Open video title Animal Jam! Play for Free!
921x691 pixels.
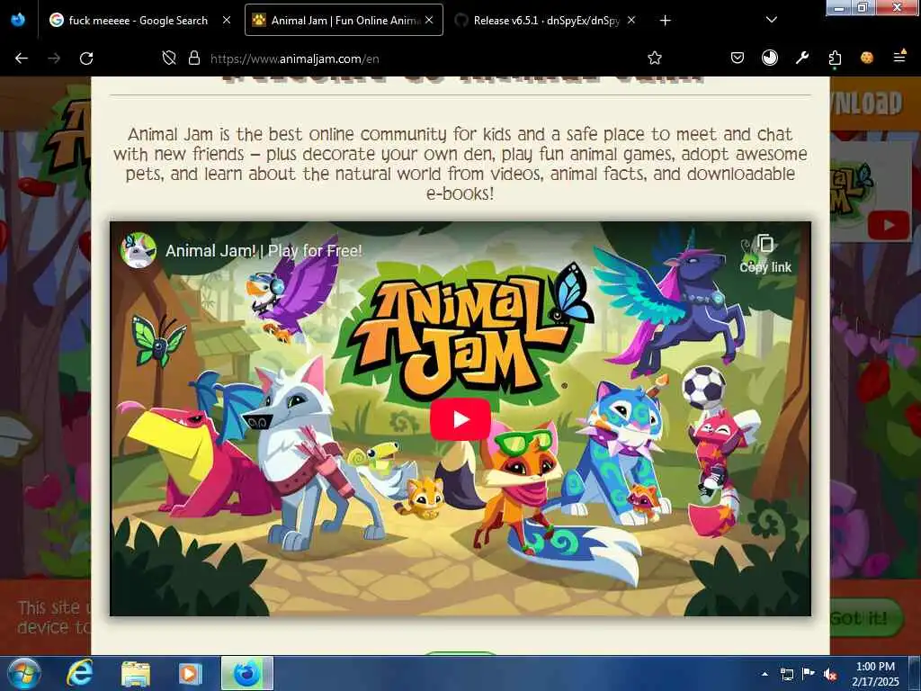coord(264,251)
